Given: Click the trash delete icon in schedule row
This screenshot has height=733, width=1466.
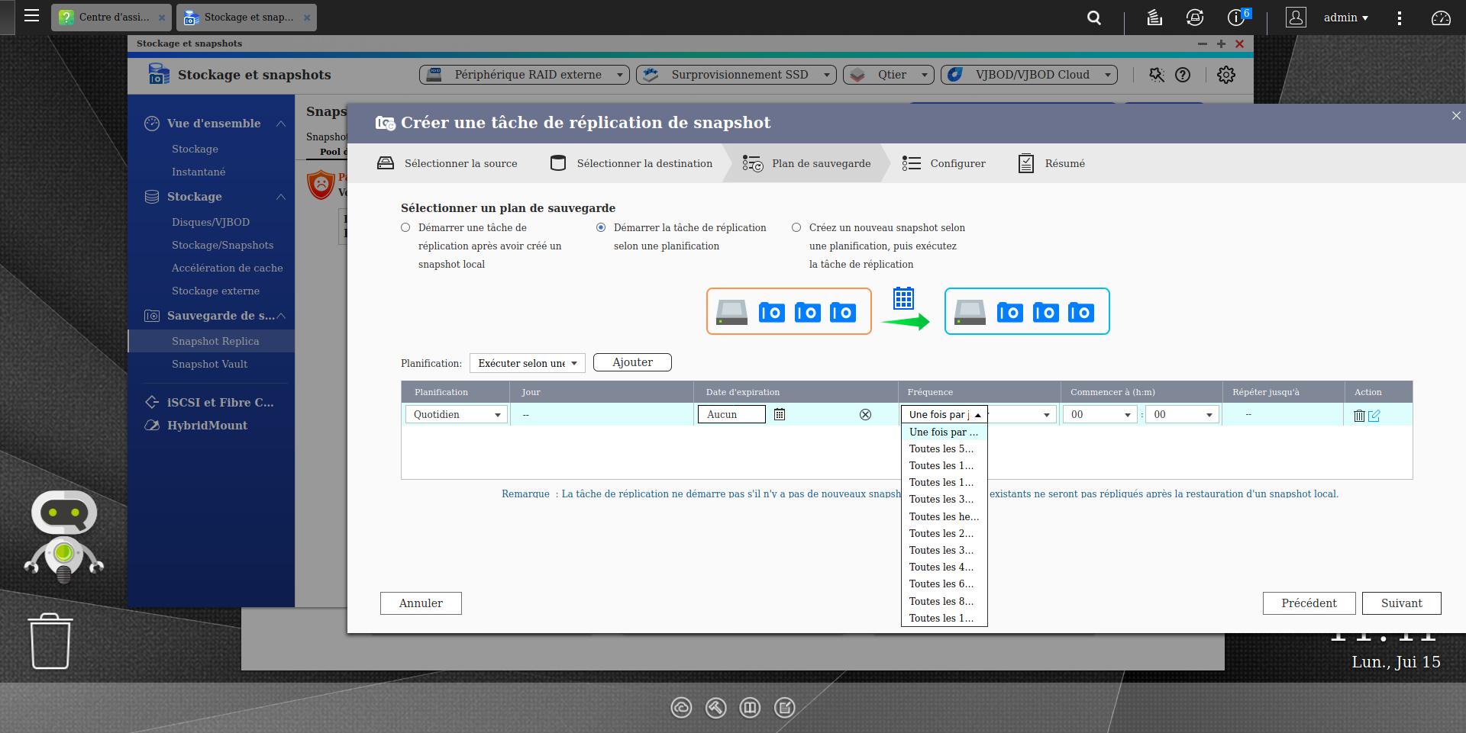Looking at the screenshot, I should [1359, 416].
